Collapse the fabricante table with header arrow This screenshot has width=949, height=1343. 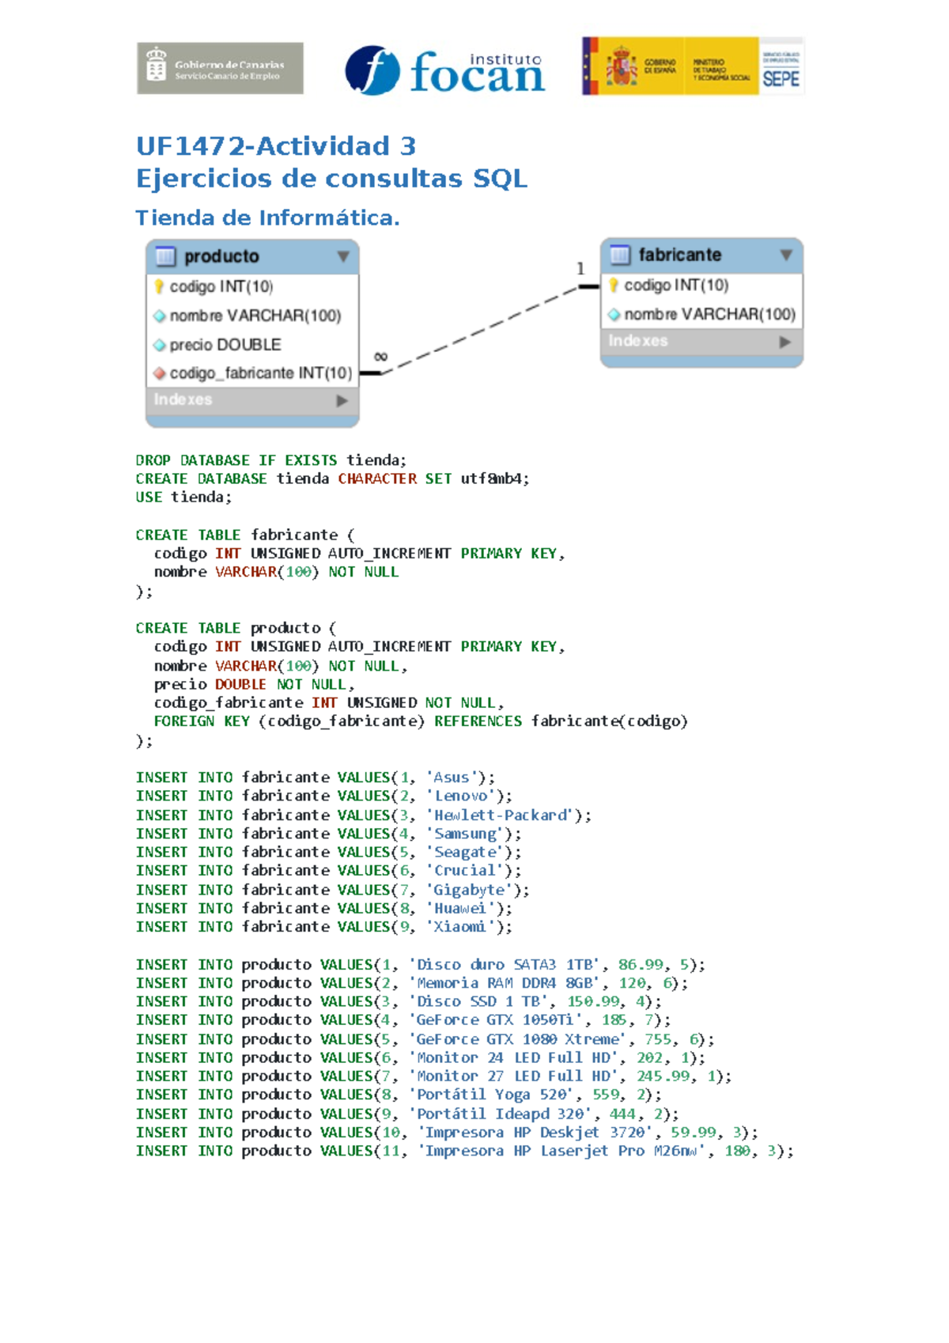(x=786, y=255)
